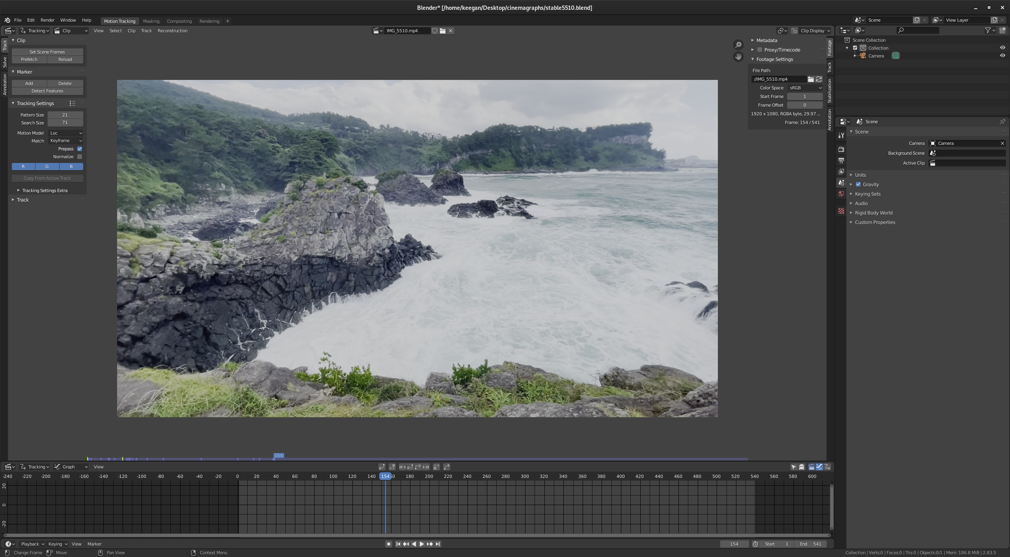1010x557 pixels.
Task: Toggle show tracks motion curve icon in graph
Action: coord(819,467)
